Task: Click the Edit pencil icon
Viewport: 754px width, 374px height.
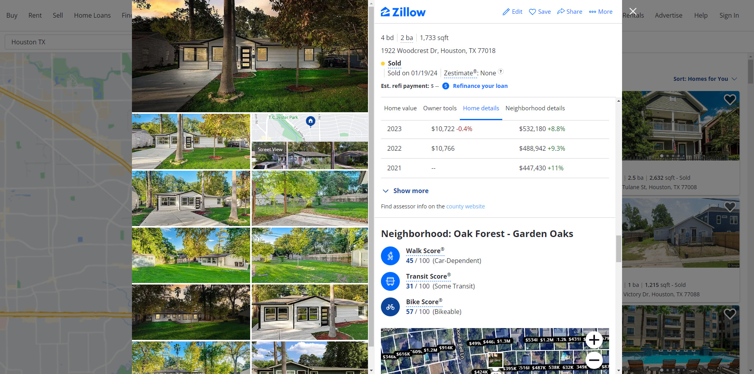Action: pos(506,12)
